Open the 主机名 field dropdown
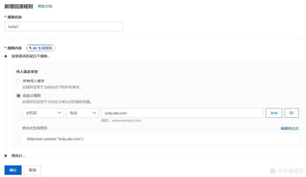The height and width of the screenshot is (177, 306). [43, 113]
